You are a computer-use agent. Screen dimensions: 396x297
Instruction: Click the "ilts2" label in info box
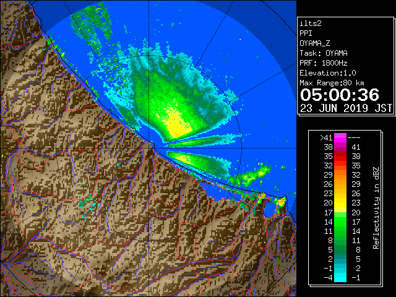click(311, 24)
